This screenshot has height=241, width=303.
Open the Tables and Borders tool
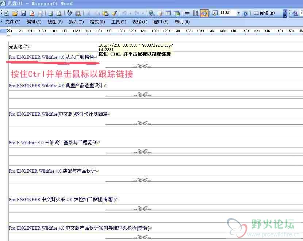pyautogui.click(x=160, y=13)
